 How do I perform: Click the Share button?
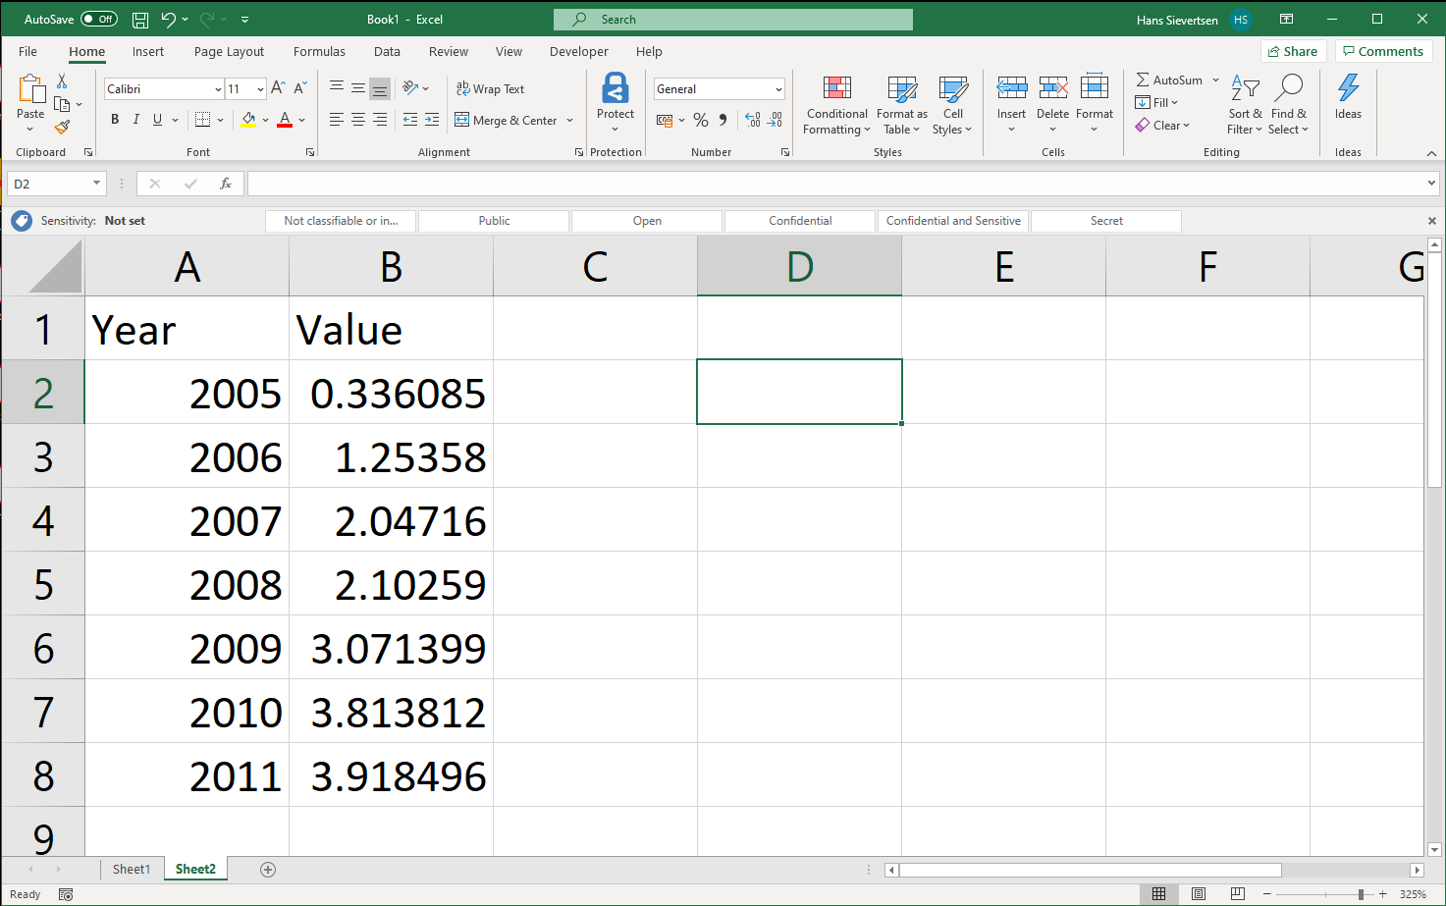point(1293,51)
